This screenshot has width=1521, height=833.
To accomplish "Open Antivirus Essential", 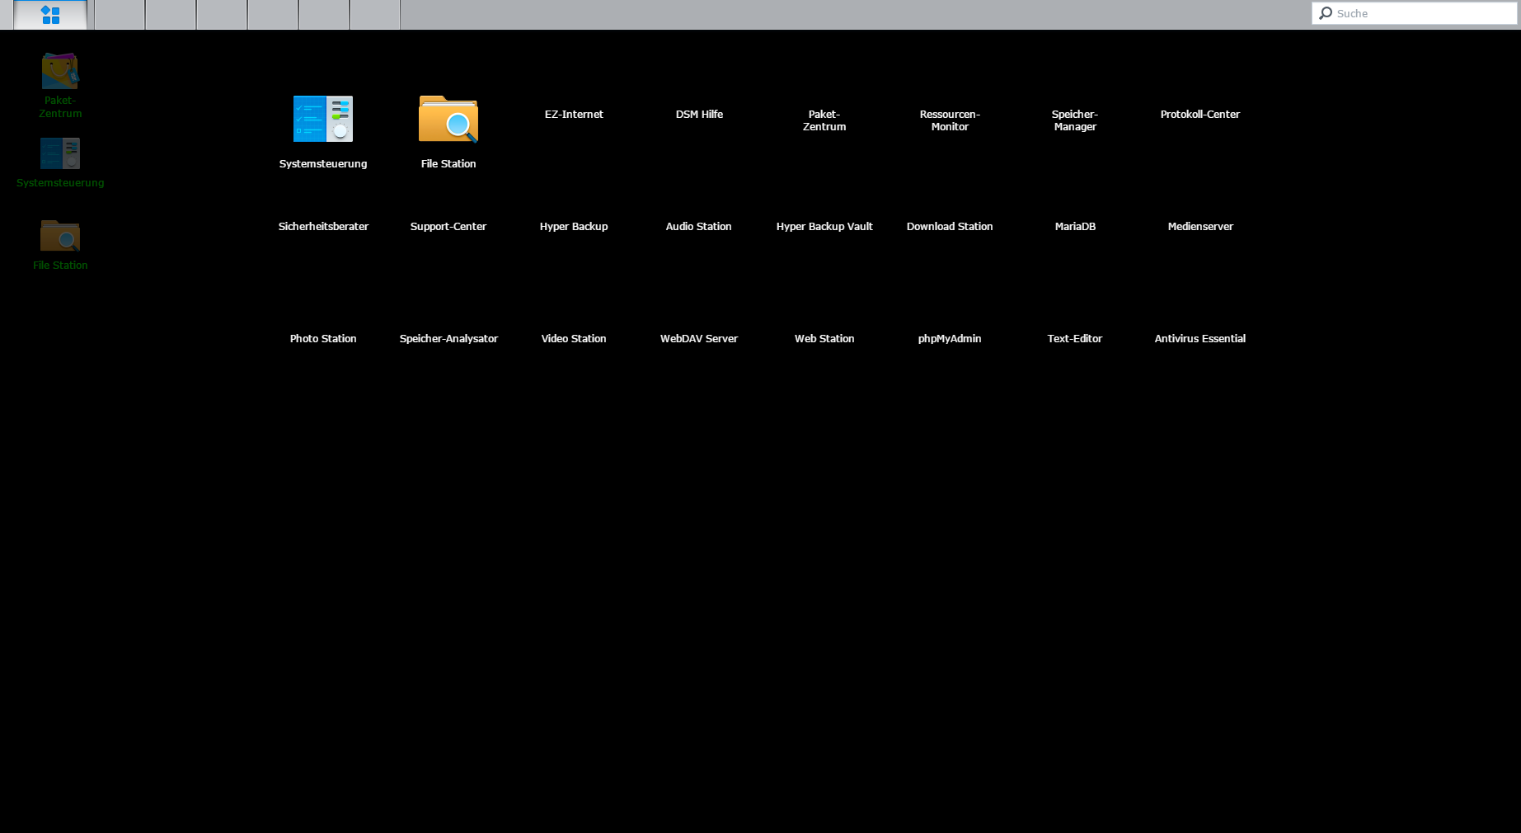I will coord(1200,339).
